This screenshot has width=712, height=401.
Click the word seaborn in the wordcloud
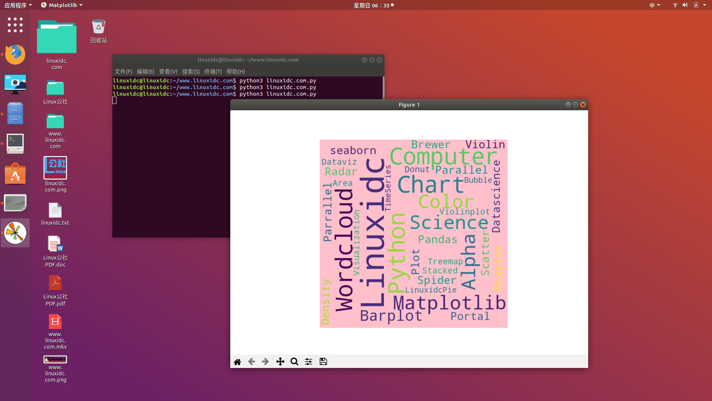[x=353, y=150]
